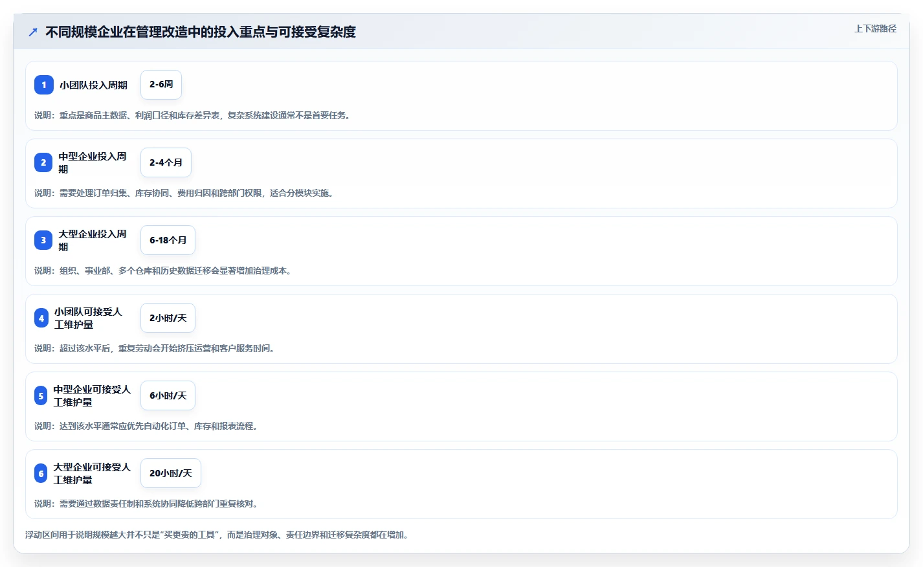Select the 20小时/天 value chip
Image resolution: width=923 pixels, height=567 pixels.
click(171, 473)
